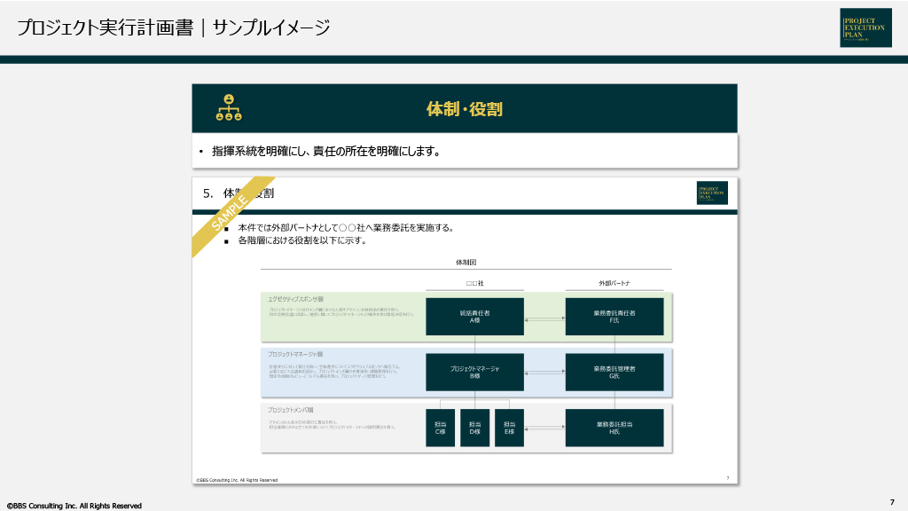Click the 体制・役割 header title

click(x=465, y=109)
